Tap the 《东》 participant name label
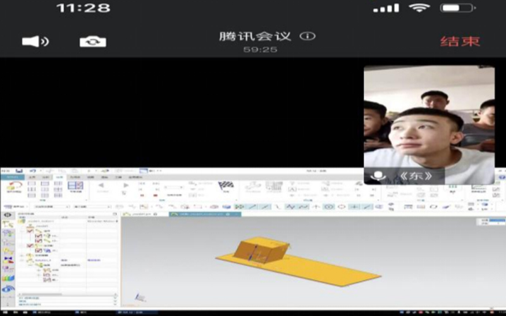Screen dimensions: 506x316 [x=416, y=176]
